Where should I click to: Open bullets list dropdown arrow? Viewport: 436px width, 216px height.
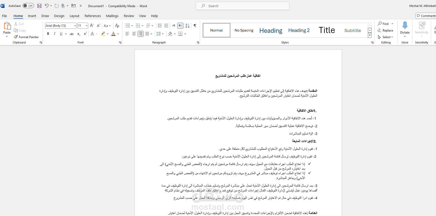(132, 26)
